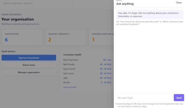The image size is (185, 108).
Task: Click Sam Jones's 49 · At Risk score
Action: click(106, 73)
